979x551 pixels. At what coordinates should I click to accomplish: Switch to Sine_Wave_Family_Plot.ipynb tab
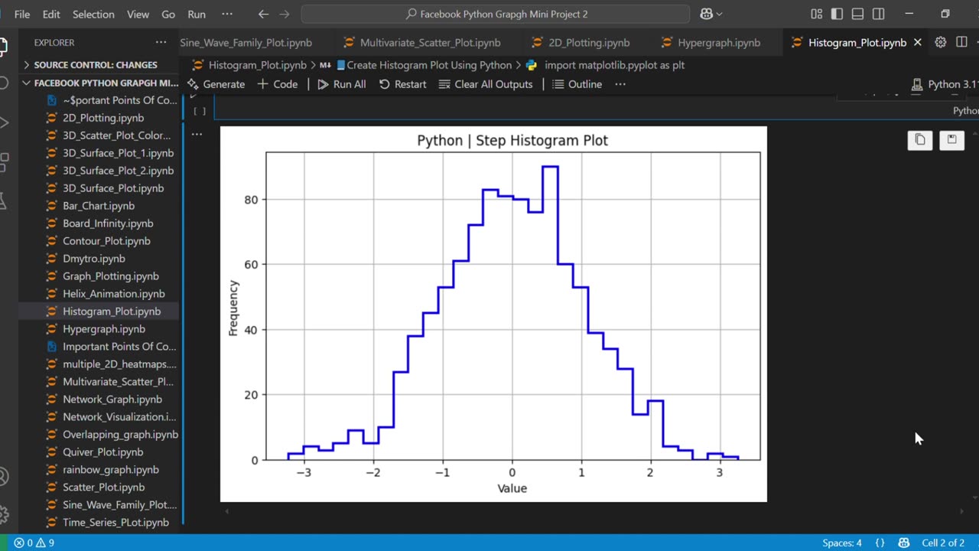coord(245,43)
